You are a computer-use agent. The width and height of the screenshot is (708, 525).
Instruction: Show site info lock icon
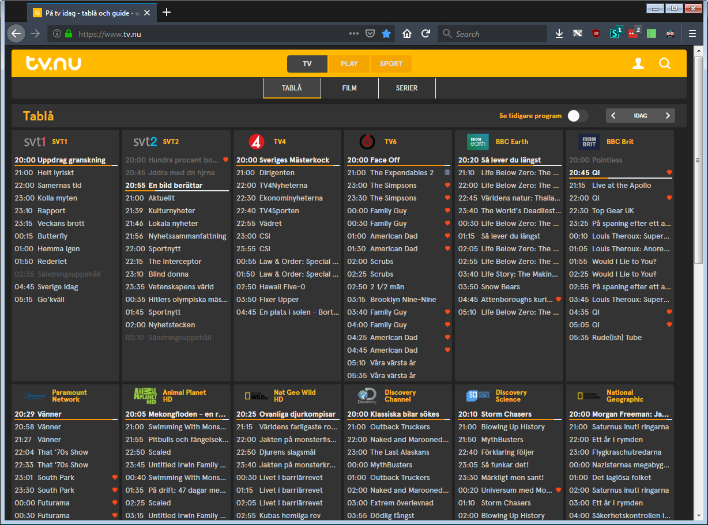coord(69,34)
